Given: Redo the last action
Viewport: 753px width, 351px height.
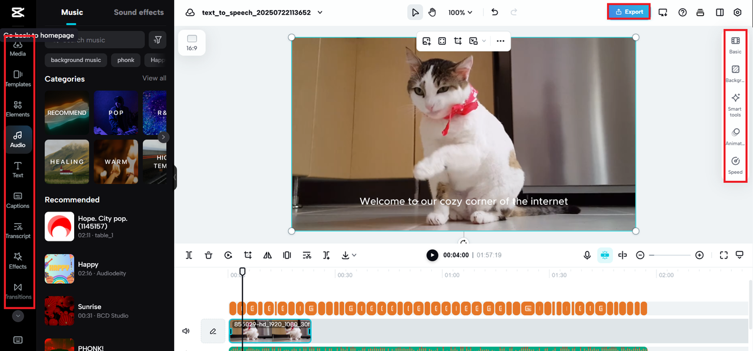Looking at the screenshot, I should [514, 12].
